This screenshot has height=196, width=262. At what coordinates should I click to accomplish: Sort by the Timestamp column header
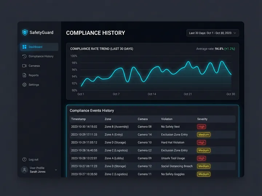78,119
